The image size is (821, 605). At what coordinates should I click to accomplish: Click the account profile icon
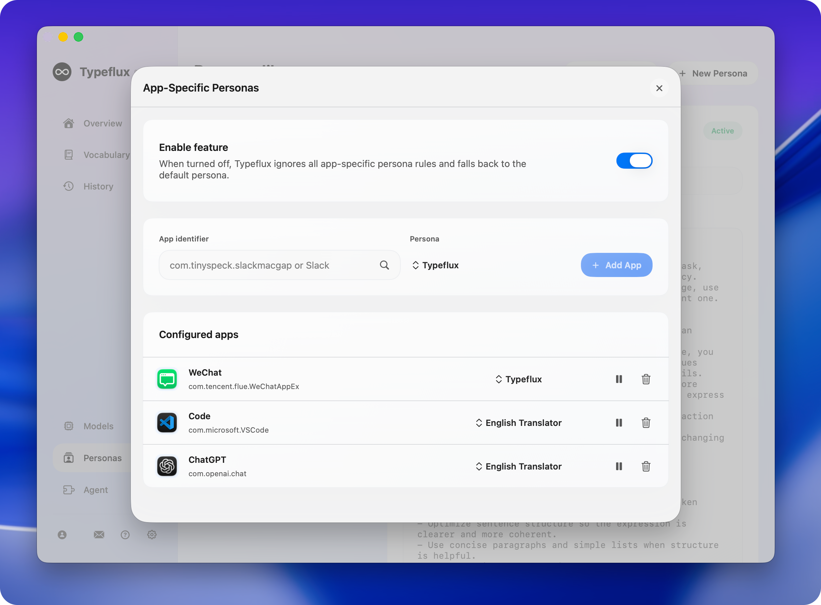click(x=62, y=535)
